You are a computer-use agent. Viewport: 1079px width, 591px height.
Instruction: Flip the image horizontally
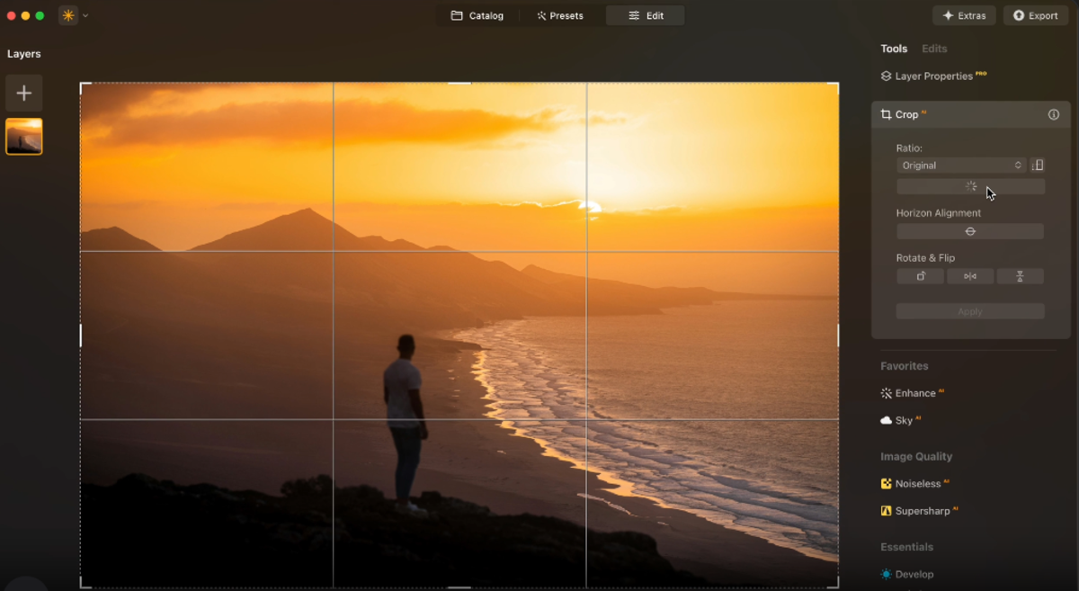click(x=970, y=276)
